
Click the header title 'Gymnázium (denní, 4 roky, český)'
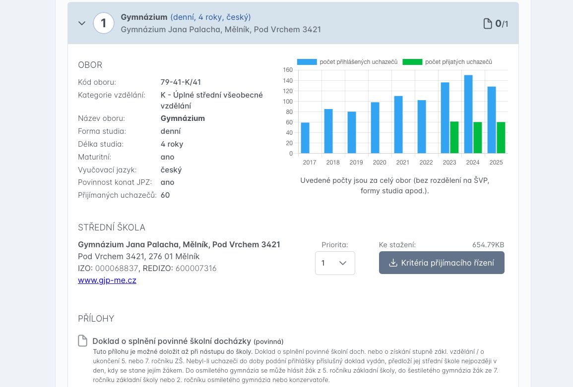pos(186,17)
